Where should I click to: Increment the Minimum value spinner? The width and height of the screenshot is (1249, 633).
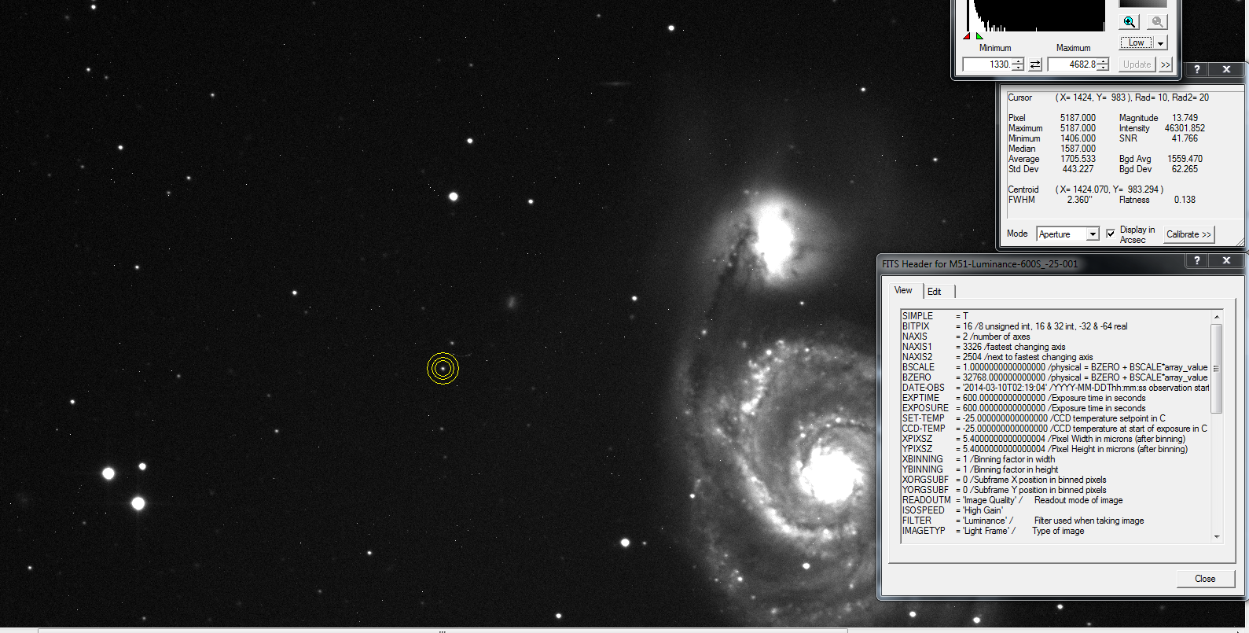point(1018,61)
